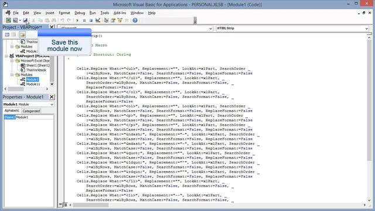The image size is (375, 211).
Task: Run the macro with the green play icon
Action: click(x=77, y=21)
